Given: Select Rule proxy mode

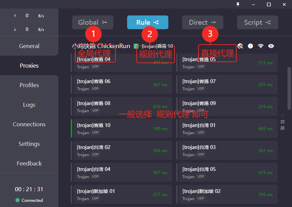Looking at the screenshot, I should (147, 22).
